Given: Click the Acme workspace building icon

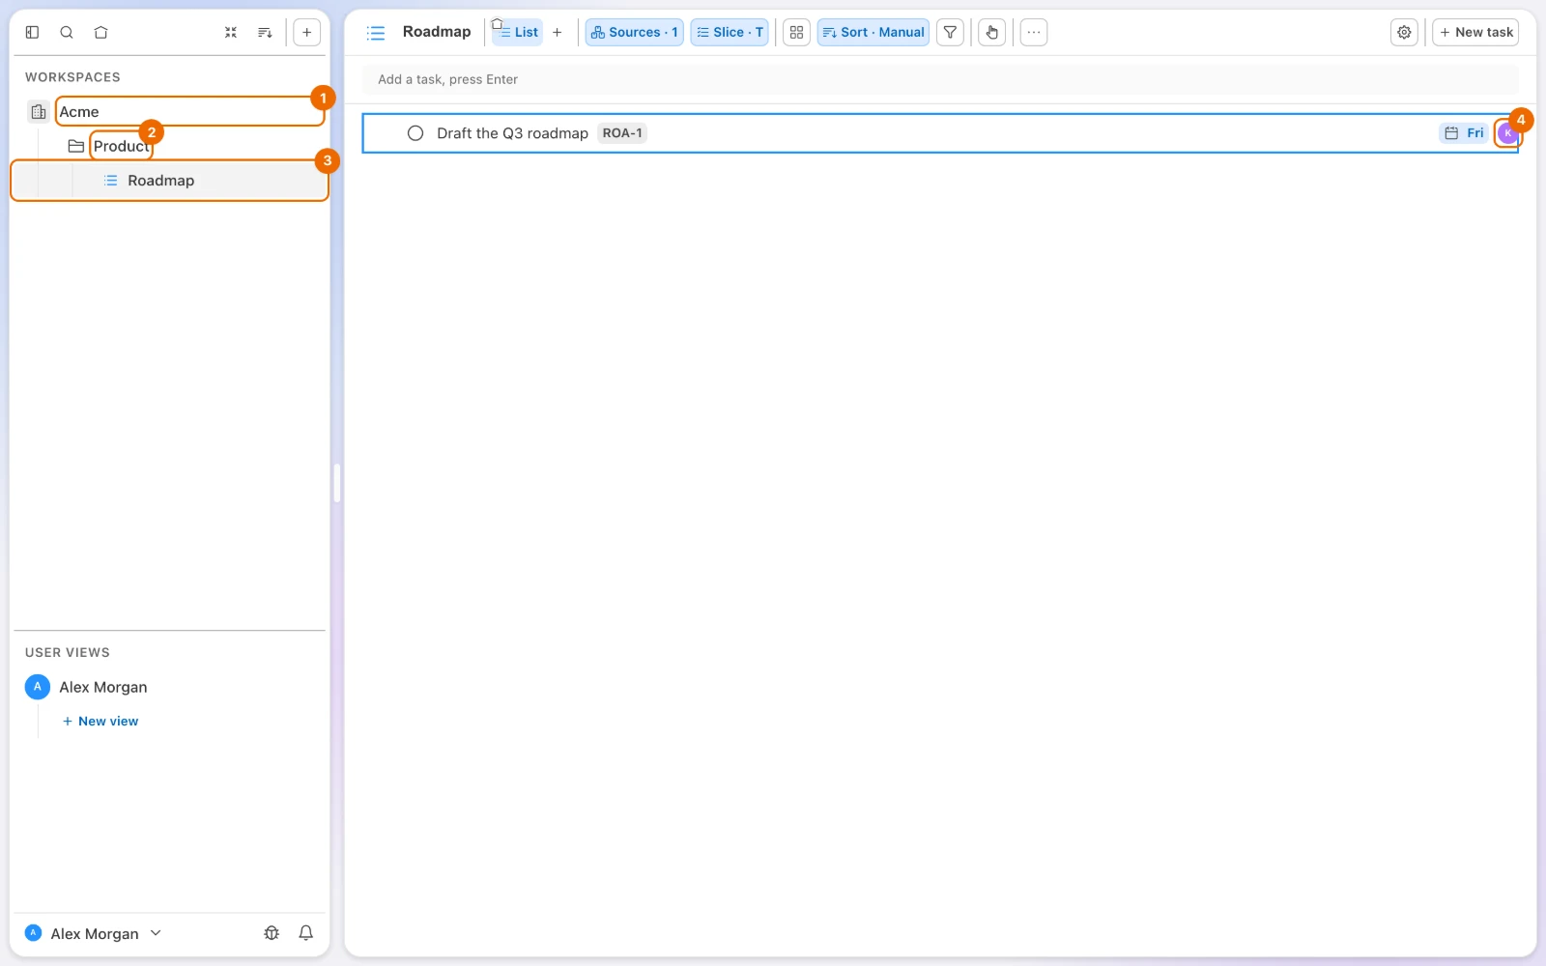Looking at the screenshot, I should (x=39, y=112).
